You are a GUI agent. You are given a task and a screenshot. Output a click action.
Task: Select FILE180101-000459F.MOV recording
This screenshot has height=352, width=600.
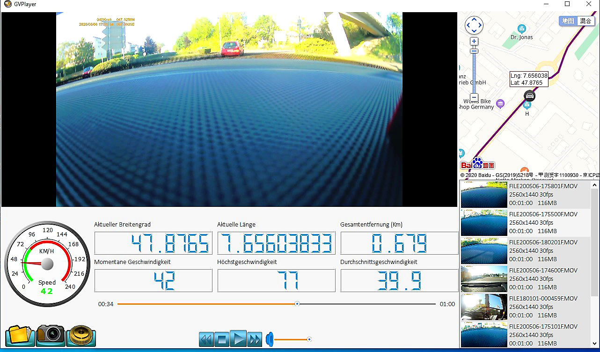pos(529,307)
